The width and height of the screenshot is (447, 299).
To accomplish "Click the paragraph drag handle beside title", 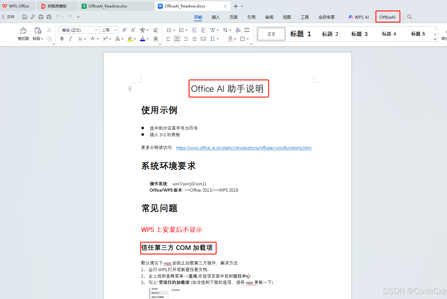I will pyautogui.click(x=130, y=89).
